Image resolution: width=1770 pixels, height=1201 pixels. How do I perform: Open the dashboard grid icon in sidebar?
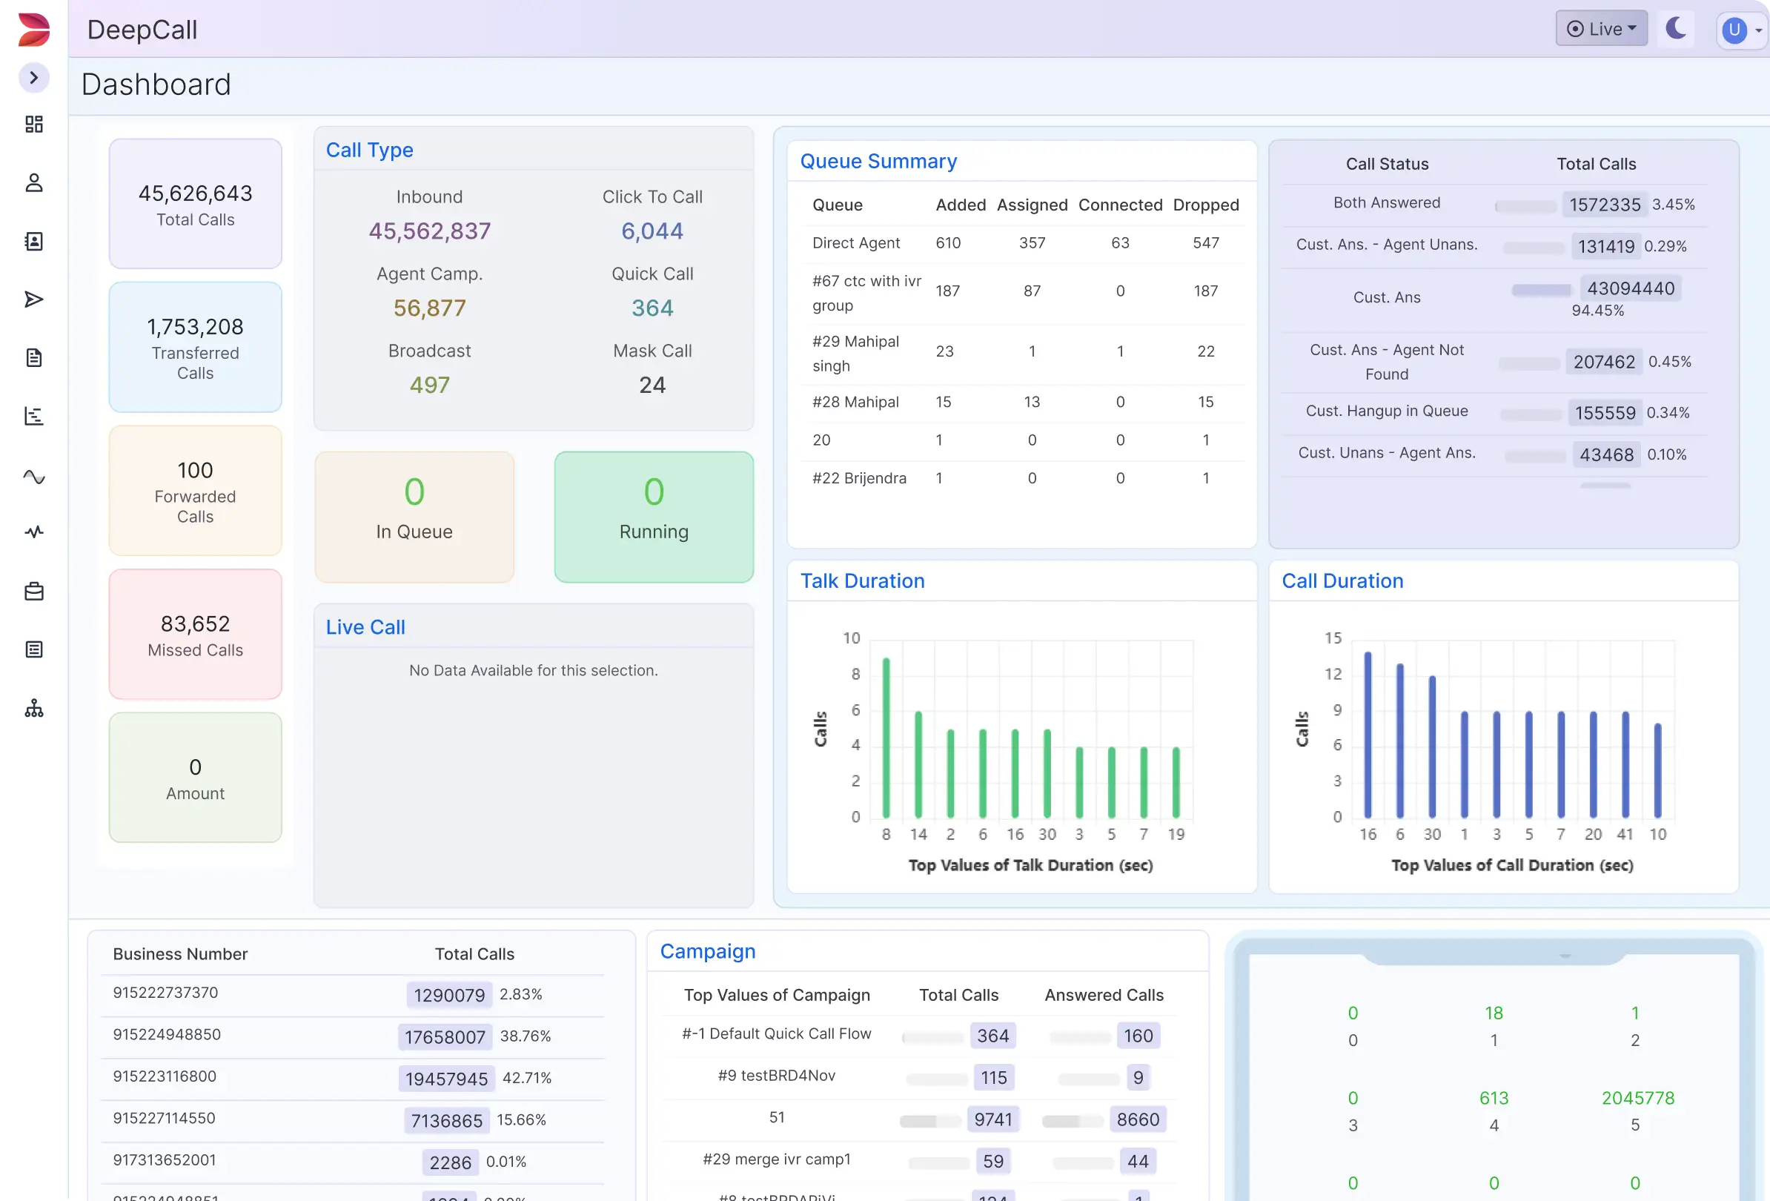coord(33,124)
